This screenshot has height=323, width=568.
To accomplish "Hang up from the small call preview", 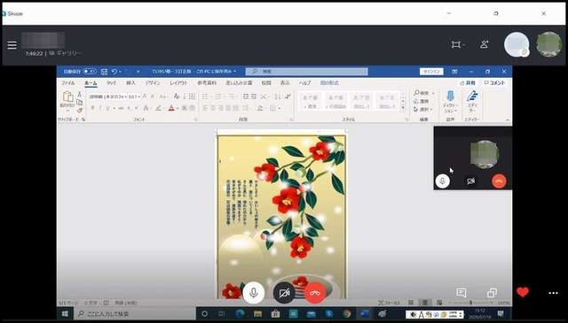I will (499, 181).
